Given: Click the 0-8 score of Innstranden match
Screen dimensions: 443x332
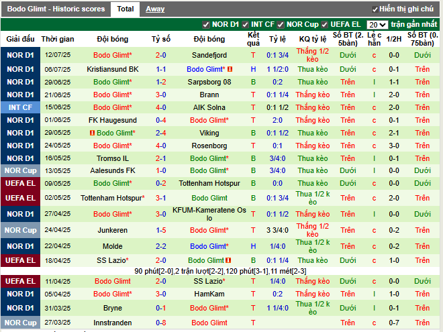Looking at the screenshot, I should point(161,323).
